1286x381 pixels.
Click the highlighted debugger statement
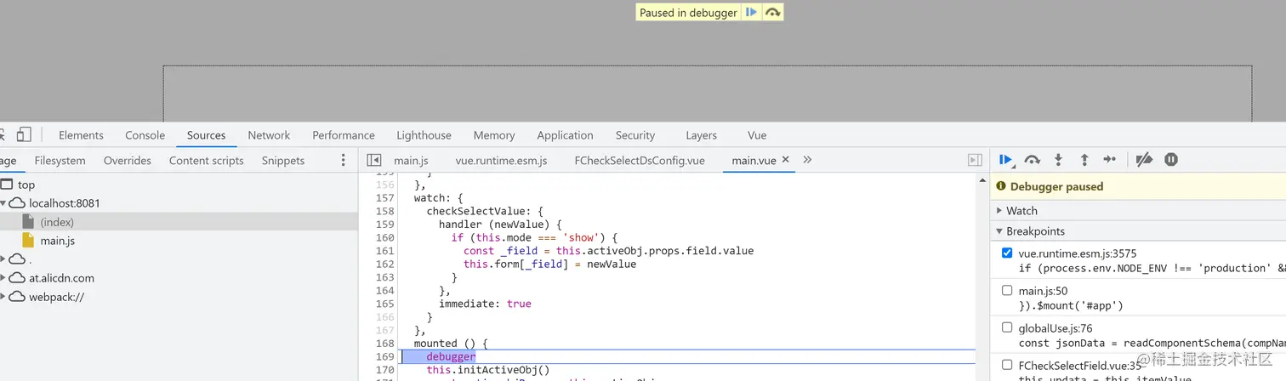click(451, 356)
